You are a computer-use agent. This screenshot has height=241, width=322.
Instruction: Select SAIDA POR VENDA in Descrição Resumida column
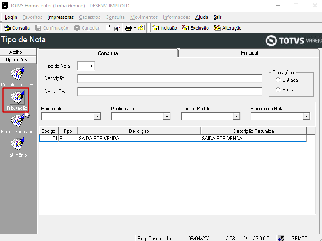tap(254, 139)
